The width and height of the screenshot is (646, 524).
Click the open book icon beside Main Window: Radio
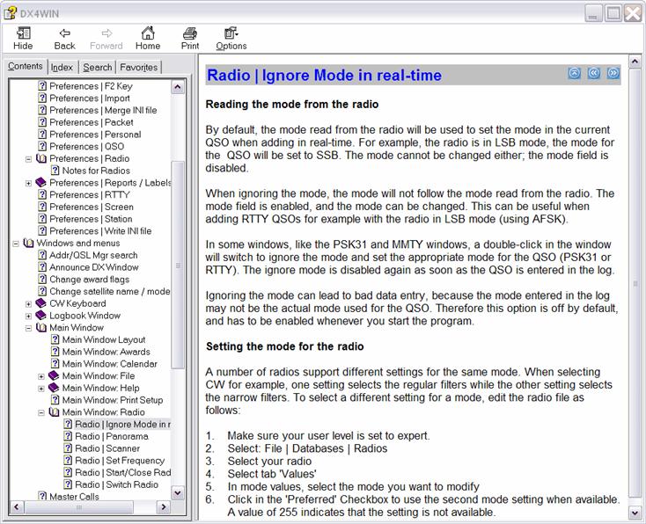(x=54, y=412)
